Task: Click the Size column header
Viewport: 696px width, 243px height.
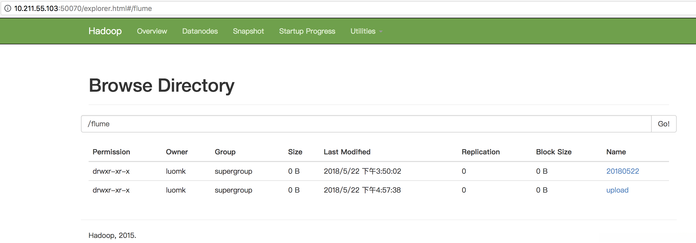Action: [x=295, y=152]
